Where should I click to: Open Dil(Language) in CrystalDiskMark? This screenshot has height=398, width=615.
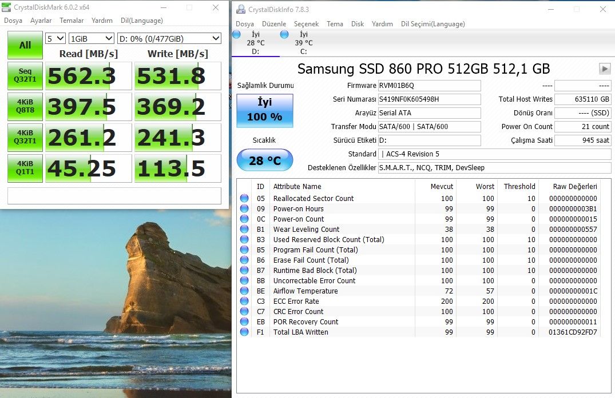tap(142, 20)
